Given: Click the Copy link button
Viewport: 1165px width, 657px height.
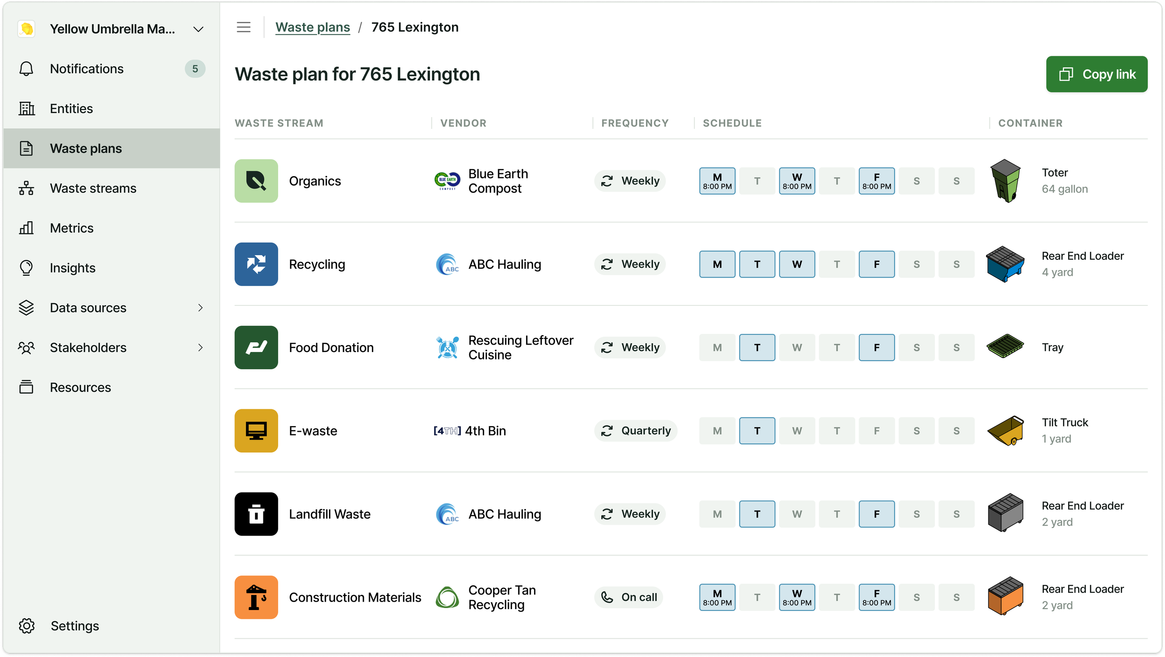Looking at the screenshot, I should [x=1096, y=74].
